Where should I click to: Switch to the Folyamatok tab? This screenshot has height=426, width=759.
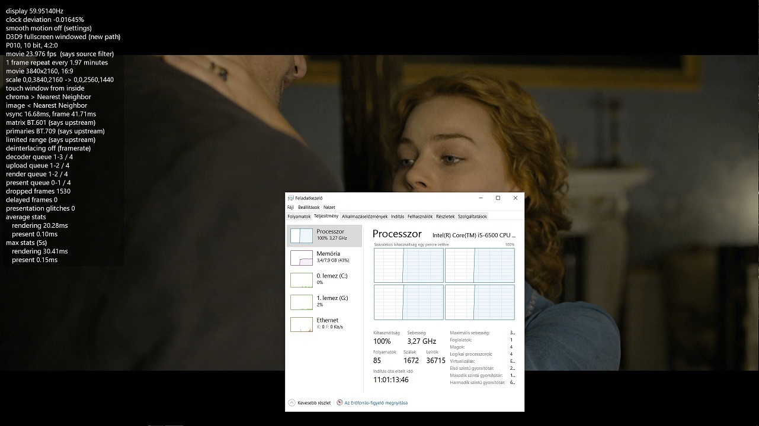[x=299, y=217]
